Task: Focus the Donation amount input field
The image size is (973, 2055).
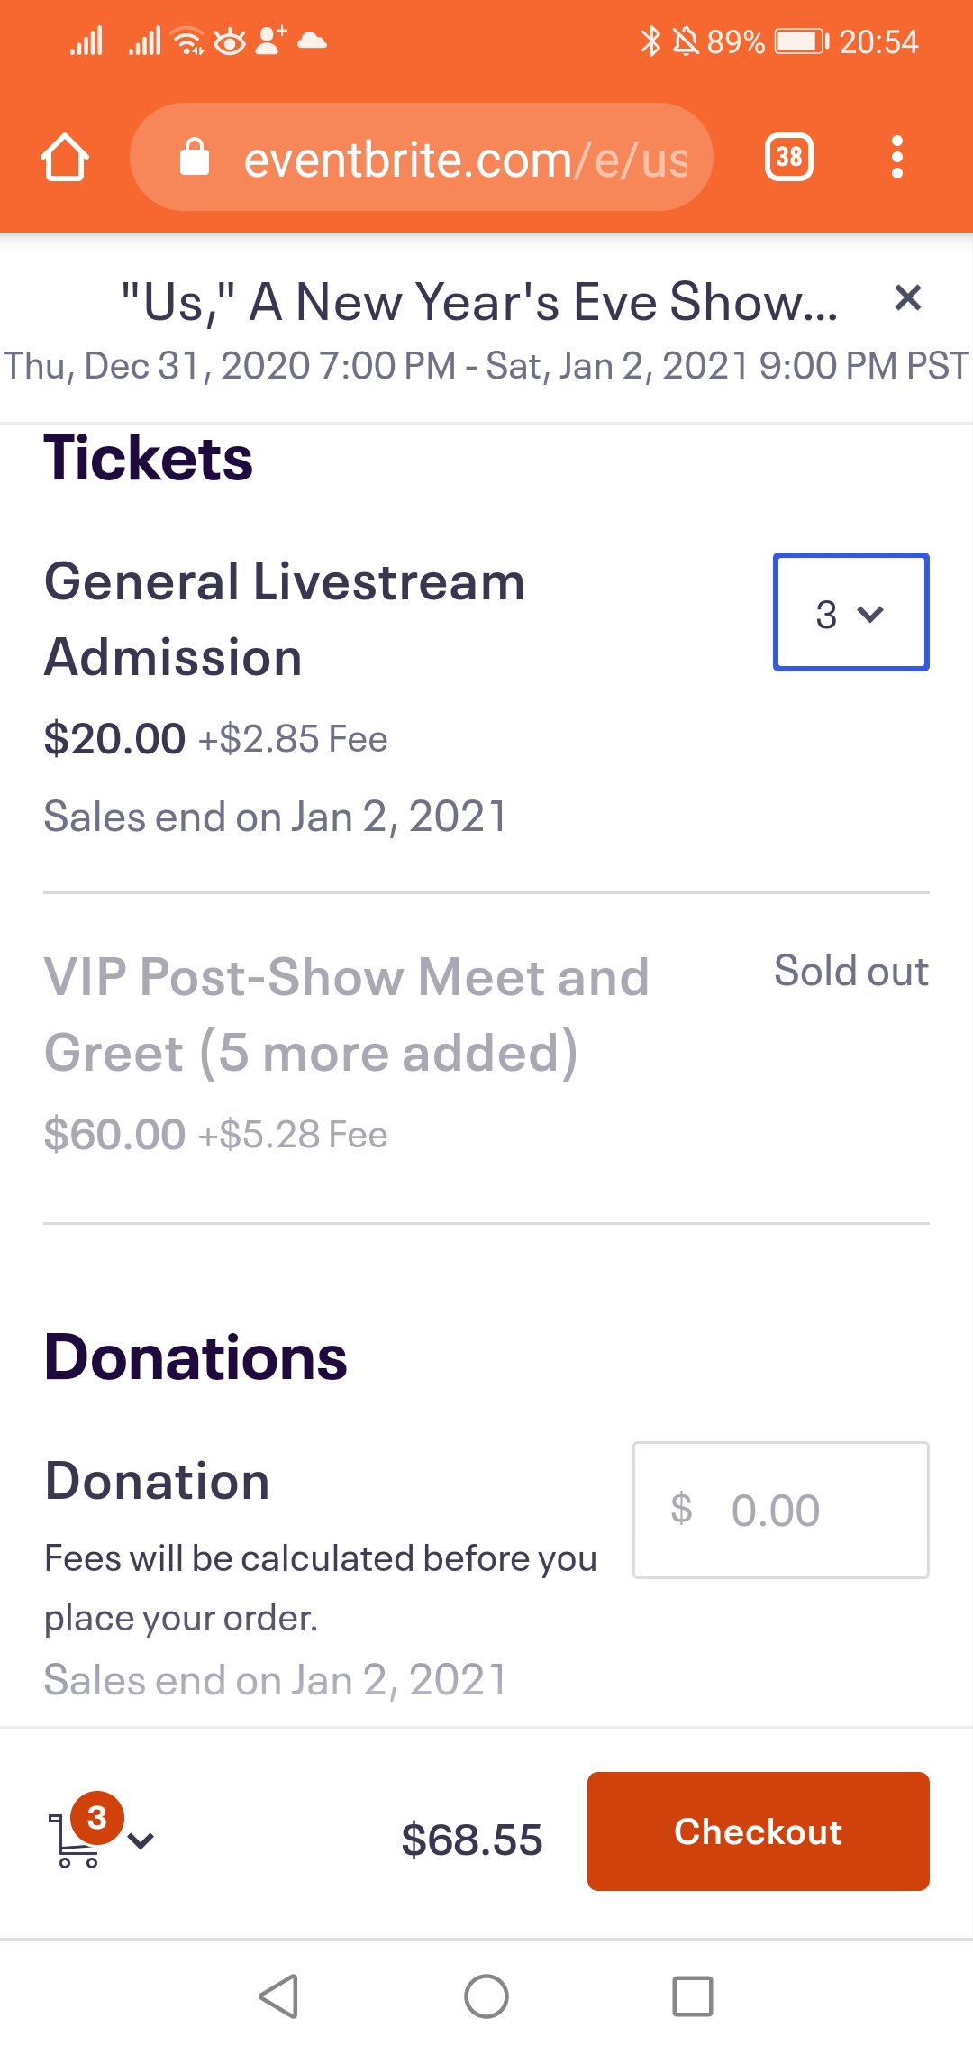Action: point(781,1510)
